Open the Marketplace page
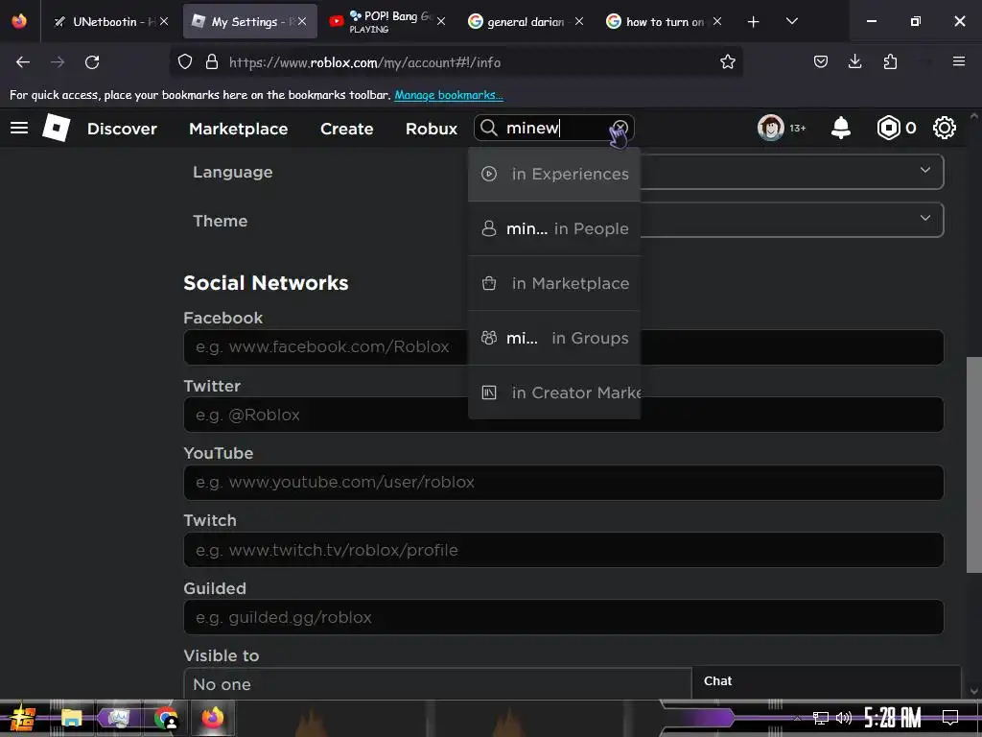Viewport: 982px width, 737px height. point(239,129)
